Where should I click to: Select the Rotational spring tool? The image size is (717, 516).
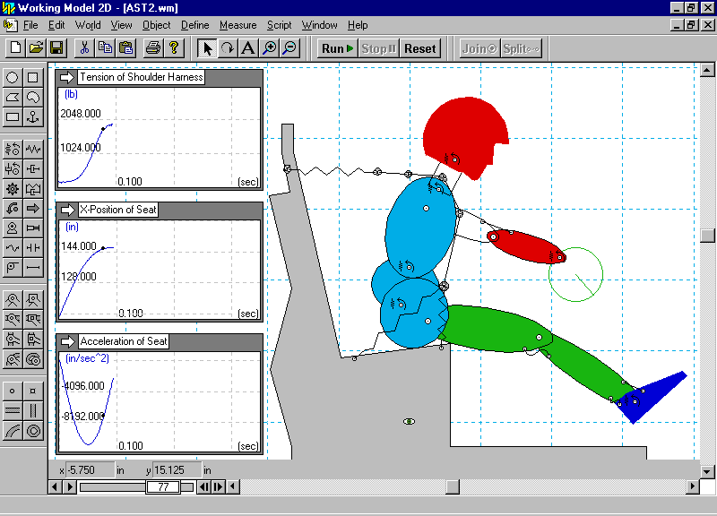(x=13, y=149)
